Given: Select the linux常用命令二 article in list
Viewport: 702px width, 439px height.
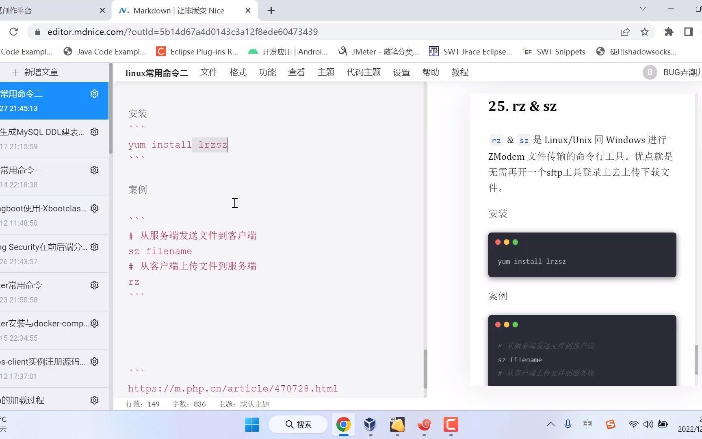Looking at the screenshot, I should point(54,101).
